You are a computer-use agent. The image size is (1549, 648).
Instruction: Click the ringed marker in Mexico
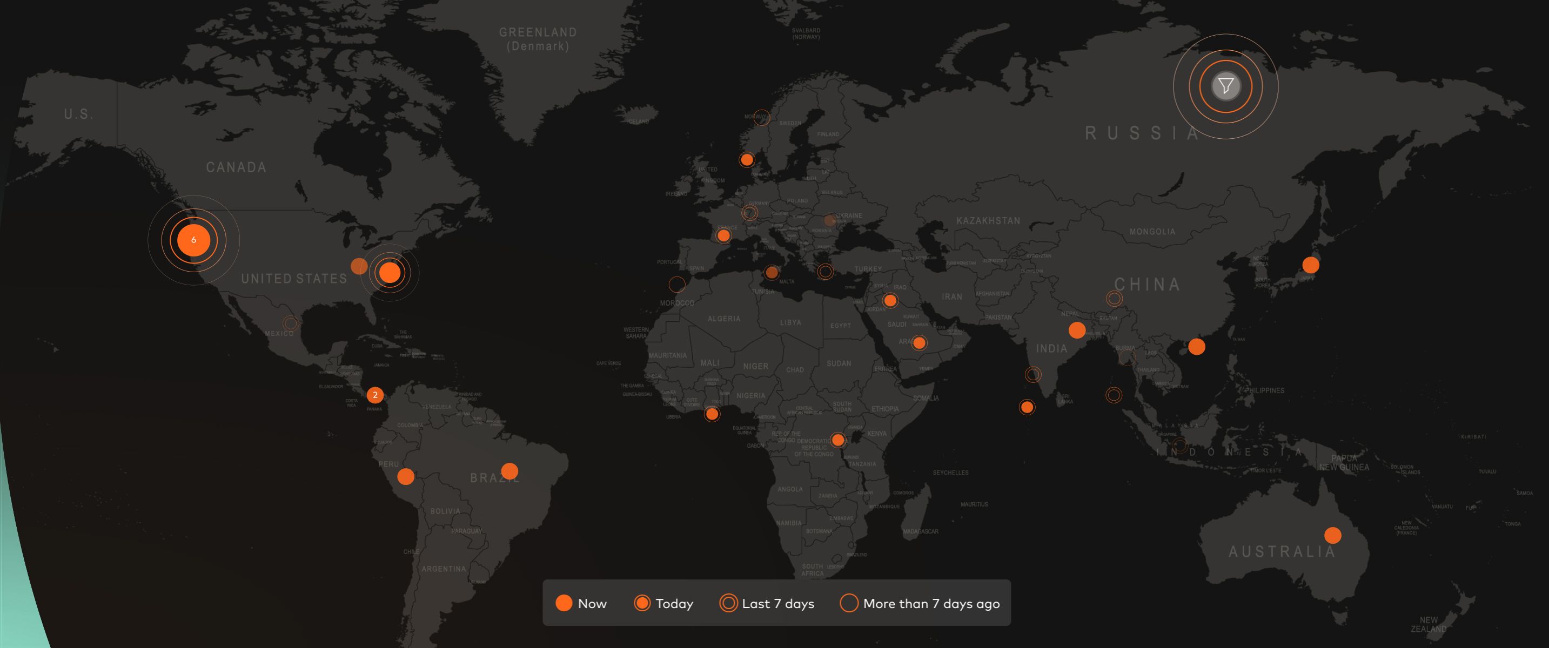(291, 323)
